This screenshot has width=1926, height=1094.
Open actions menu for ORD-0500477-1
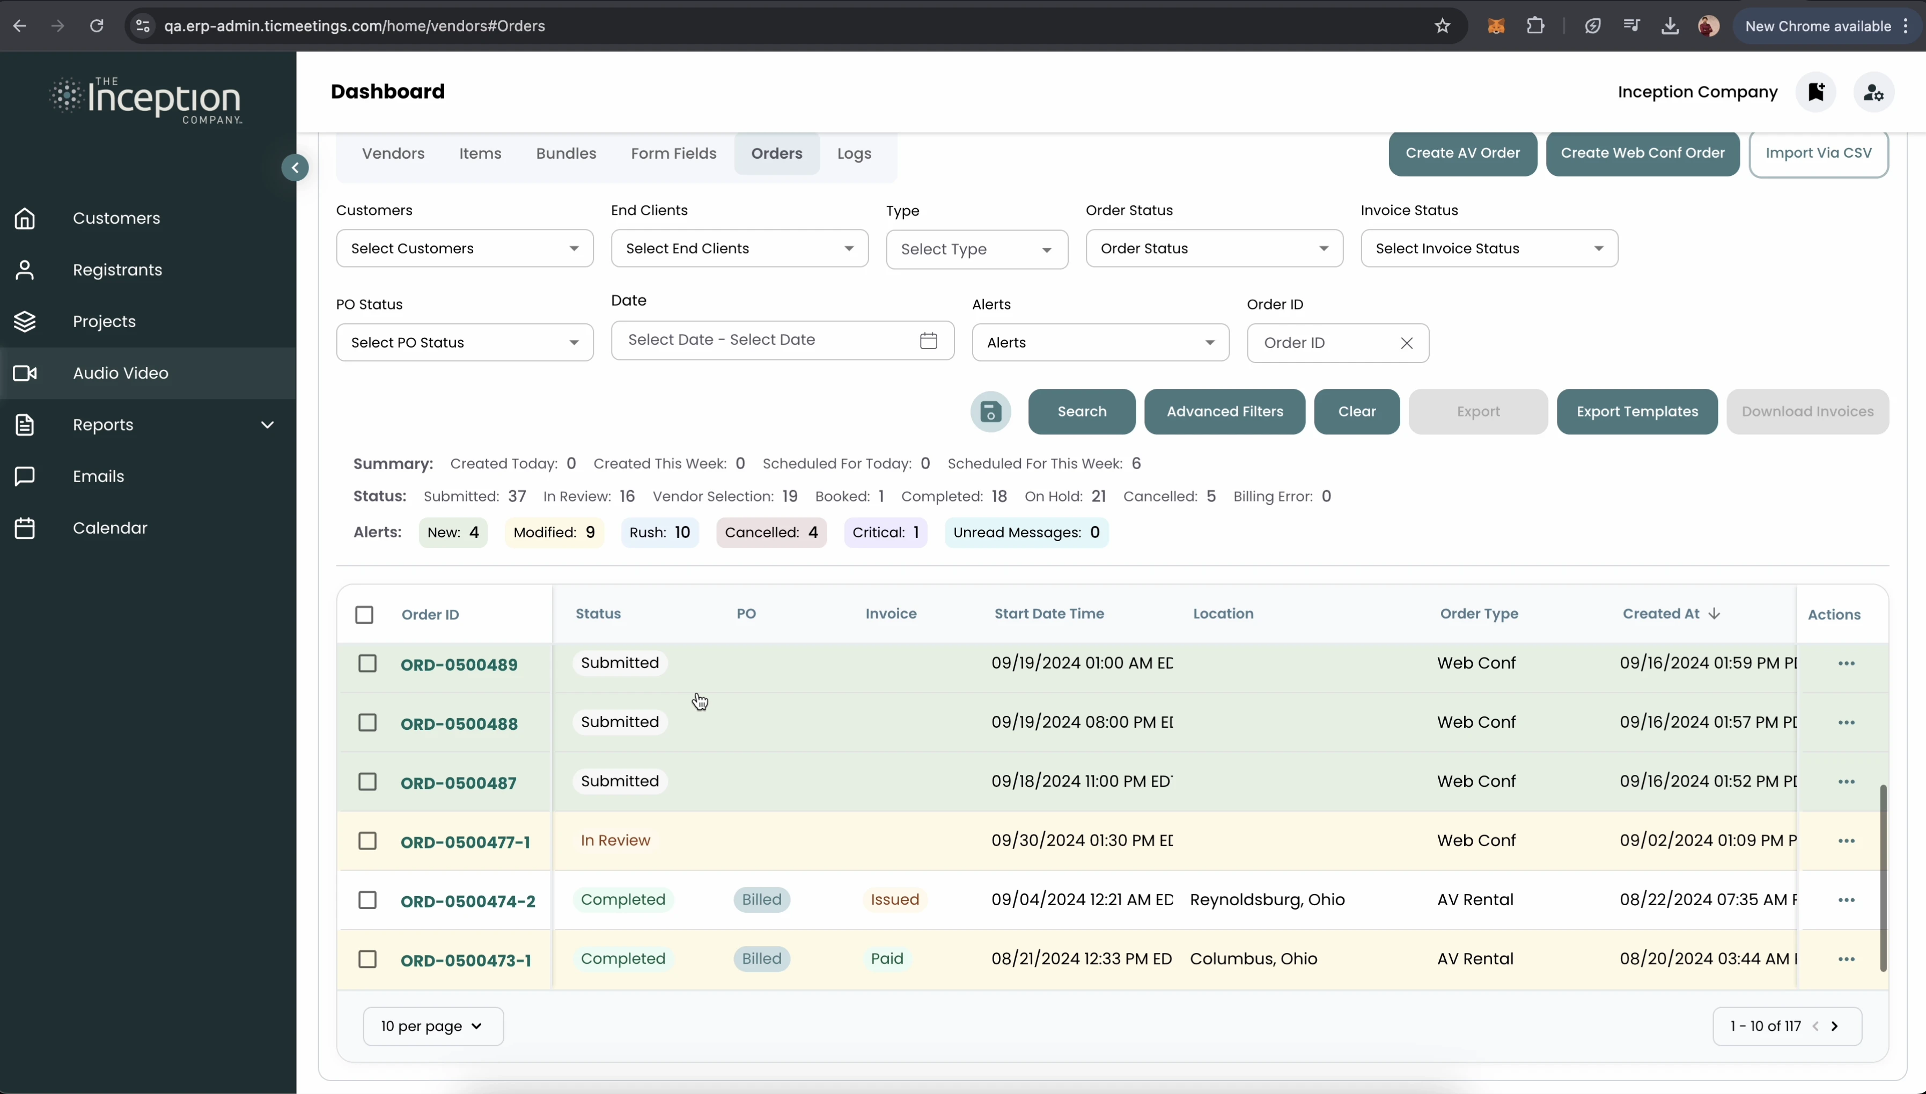click(1847, 841)
